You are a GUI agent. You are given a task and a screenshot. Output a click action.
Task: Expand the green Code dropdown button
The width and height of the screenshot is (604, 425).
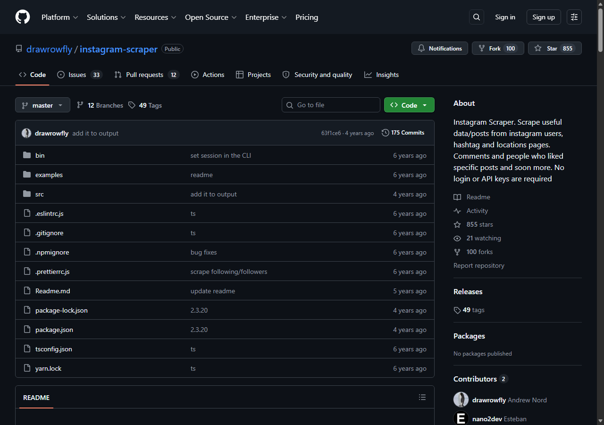click(409, 105)
